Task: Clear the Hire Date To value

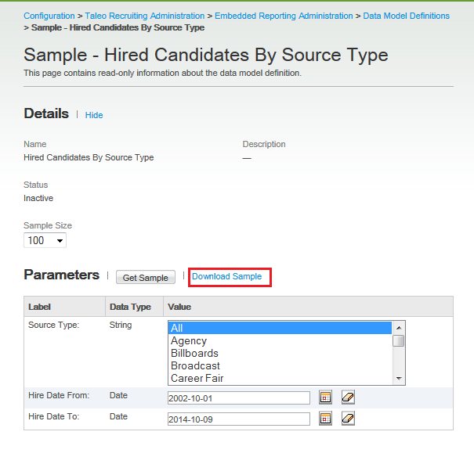Action: coord(348,418)
